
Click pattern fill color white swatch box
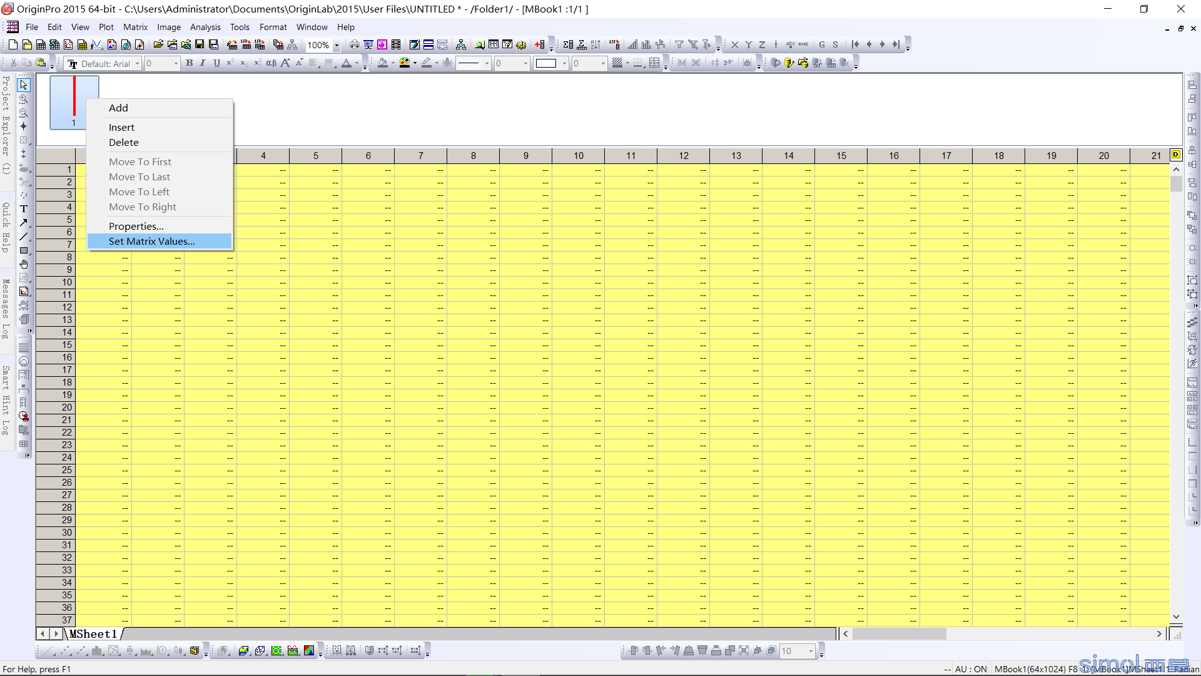coord(546,64)
